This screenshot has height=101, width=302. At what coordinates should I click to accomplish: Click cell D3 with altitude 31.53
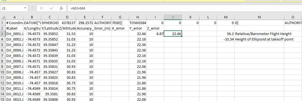tap(67, 34)
